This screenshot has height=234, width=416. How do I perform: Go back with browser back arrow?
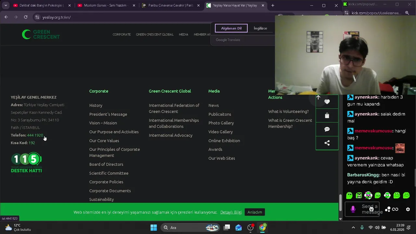click(x=6, y=17)
